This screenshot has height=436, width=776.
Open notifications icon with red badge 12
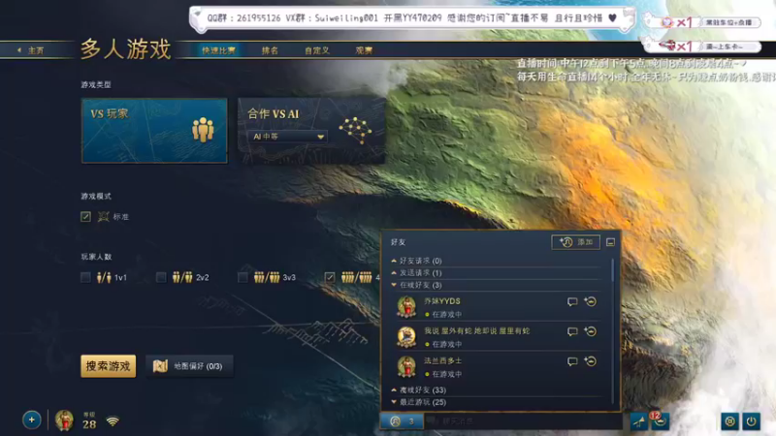click(660, 421)
